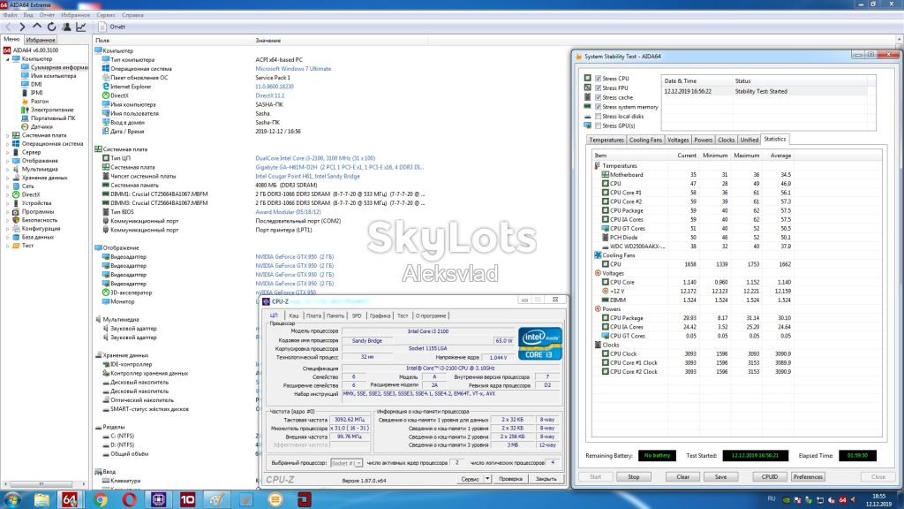Click the CPUID button
This screenshot has width=904, height=509.
[x=770, y=476]
